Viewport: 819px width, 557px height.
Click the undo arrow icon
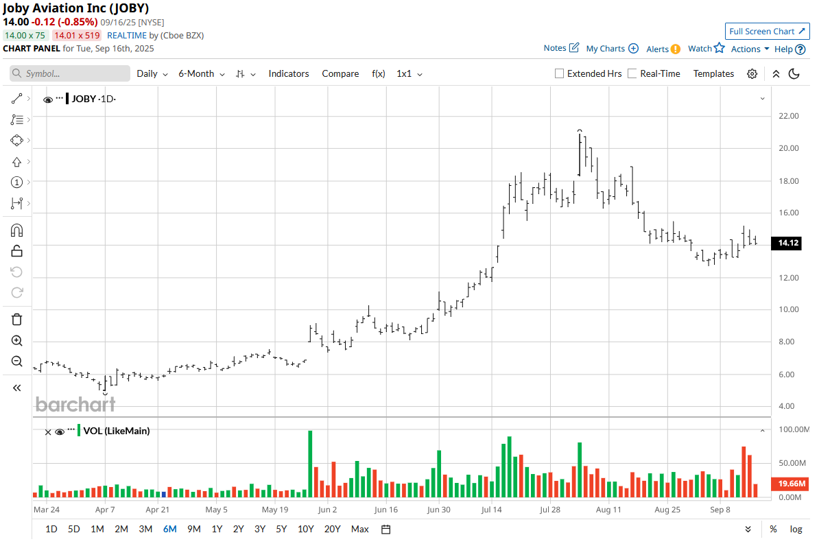(16, 272)
